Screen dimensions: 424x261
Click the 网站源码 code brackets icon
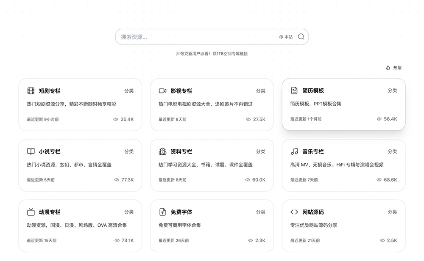pos(295,212)
